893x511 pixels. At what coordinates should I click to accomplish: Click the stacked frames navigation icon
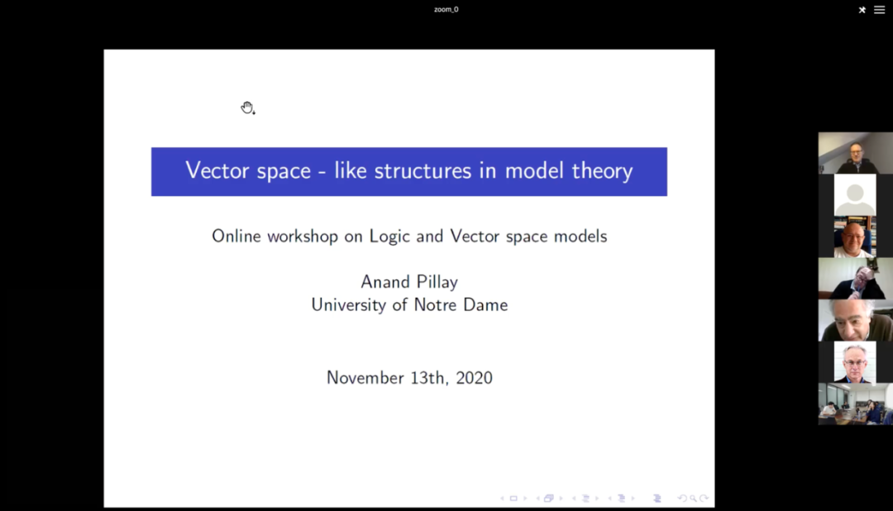(549, 498)
